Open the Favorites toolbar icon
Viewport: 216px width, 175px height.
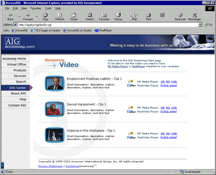tap(104, 15)
